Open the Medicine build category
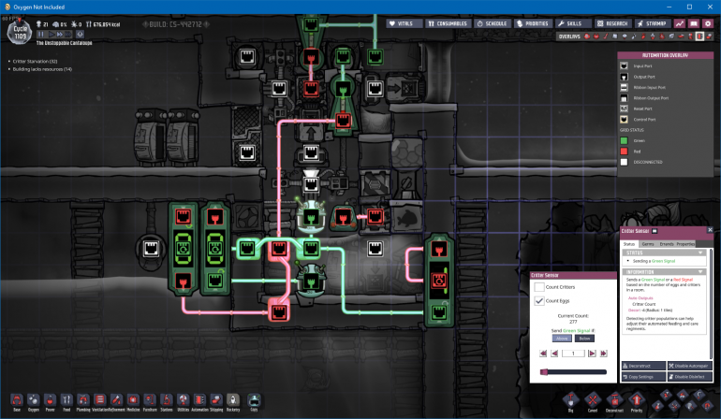Viewport: 721px width, 419px height. [133, 400]
